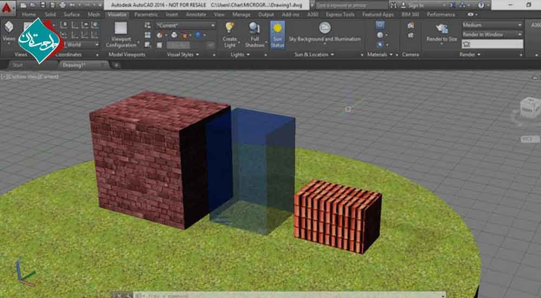Open the Manage ribbon tab

point(241,15)
